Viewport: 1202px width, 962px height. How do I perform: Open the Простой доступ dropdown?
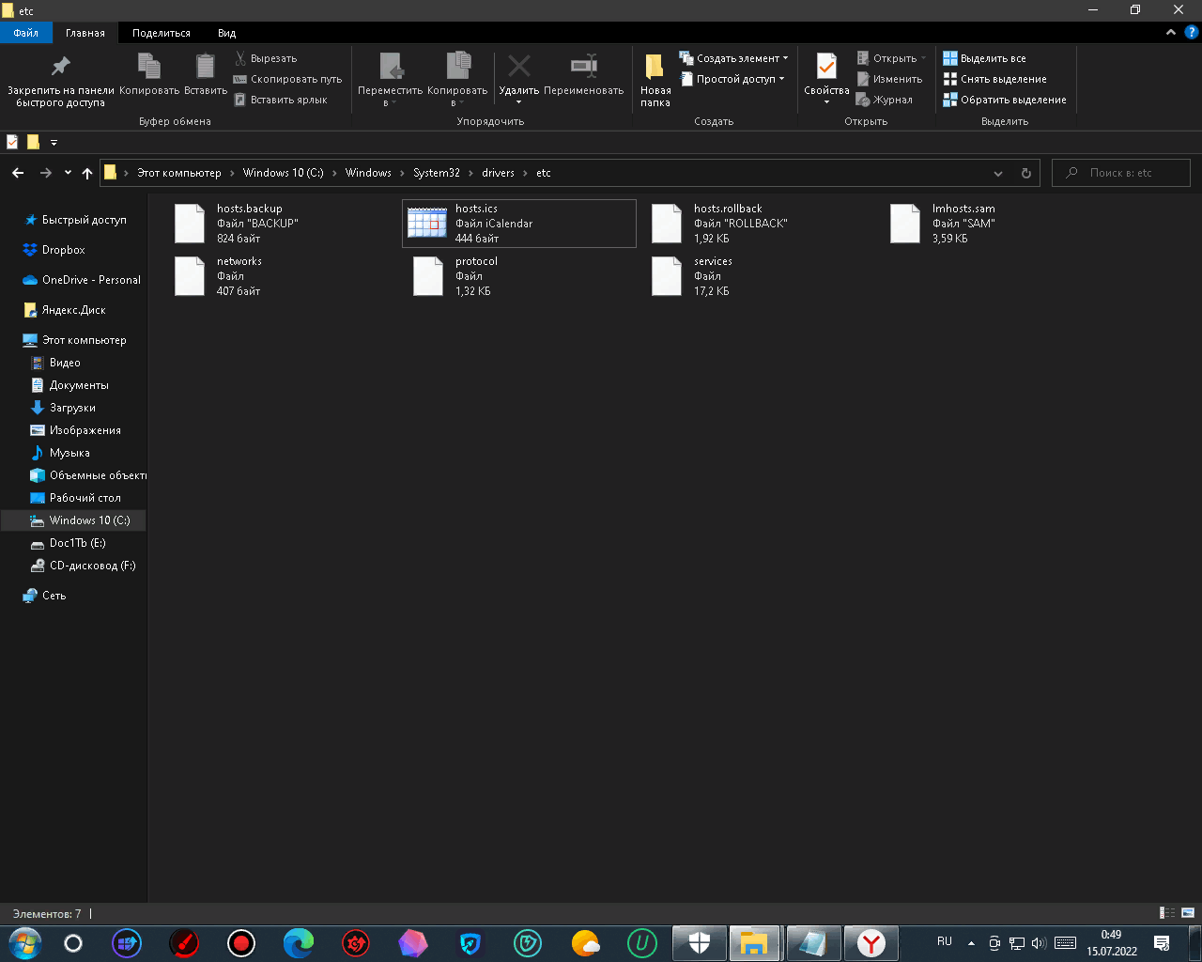tap(732, 79)
